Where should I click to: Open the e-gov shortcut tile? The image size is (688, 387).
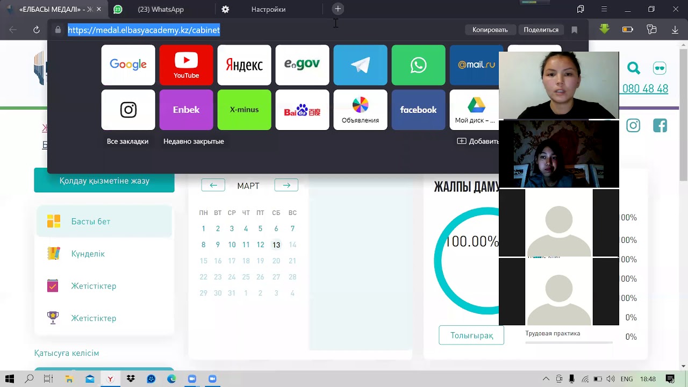[x=302, y=65]
